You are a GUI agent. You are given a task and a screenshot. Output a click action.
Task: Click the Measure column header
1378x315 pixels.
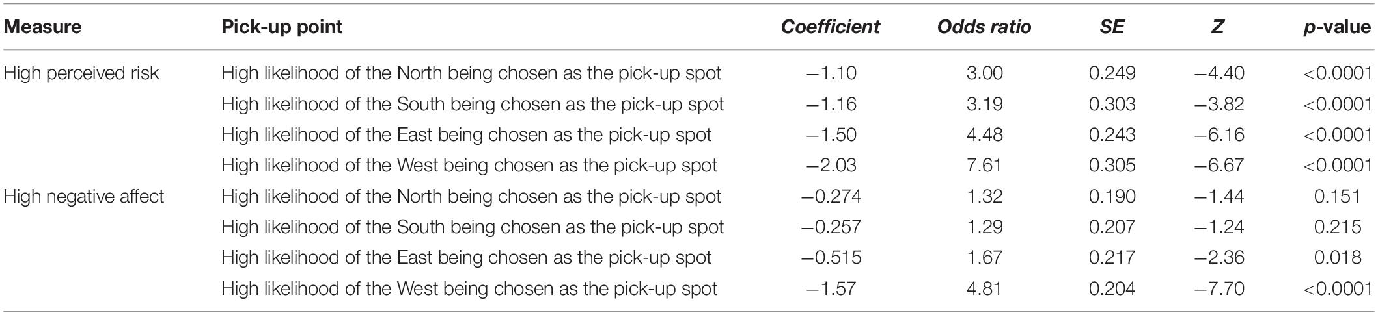pos(43,27)
